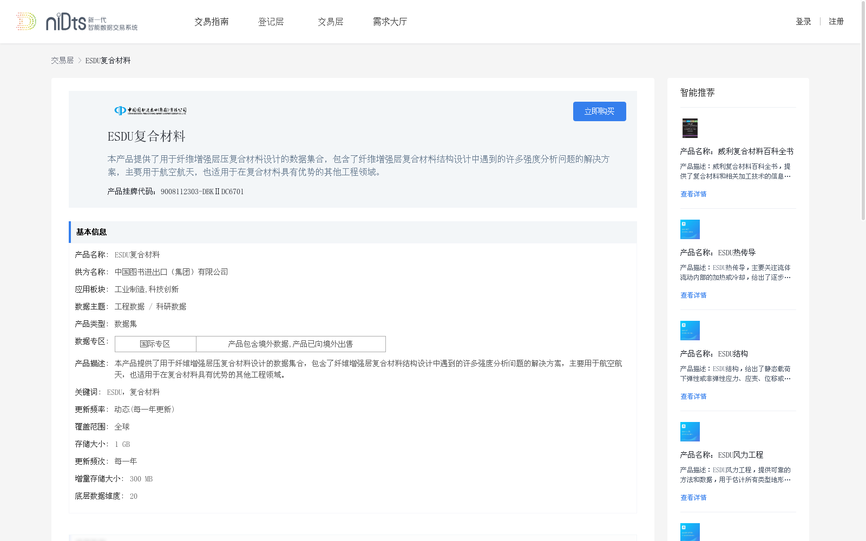This screenshot has width=866, height=541.
Task: Click the 覆盖范围 value 全球
Action: point(122,427)
